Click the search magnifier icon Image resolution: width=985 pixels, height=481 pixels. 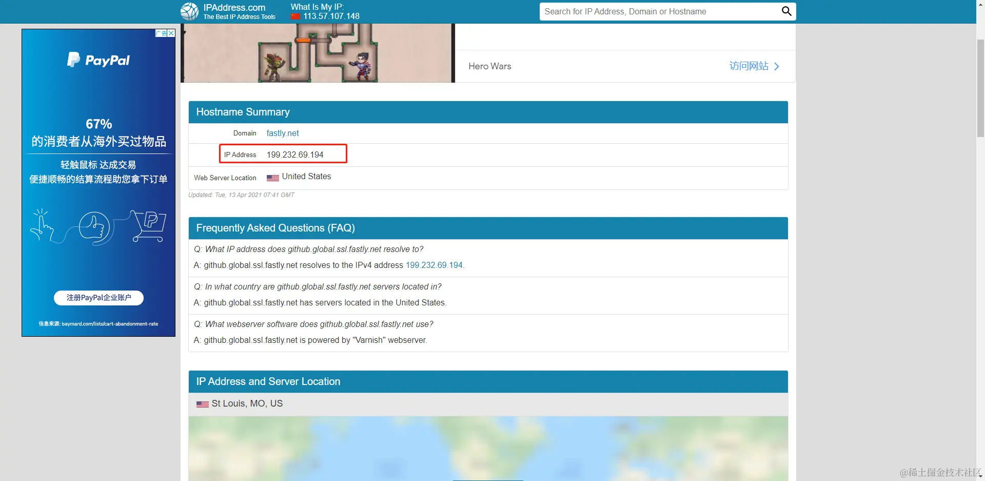pos(786,11)
